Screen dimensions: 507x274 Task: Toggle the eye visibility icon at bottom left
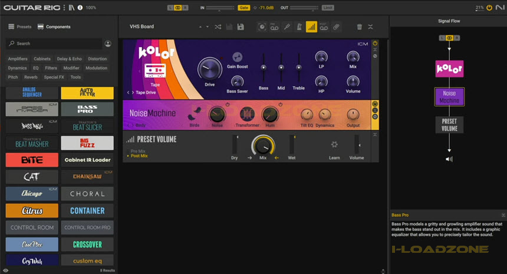(x=5, y=270)
